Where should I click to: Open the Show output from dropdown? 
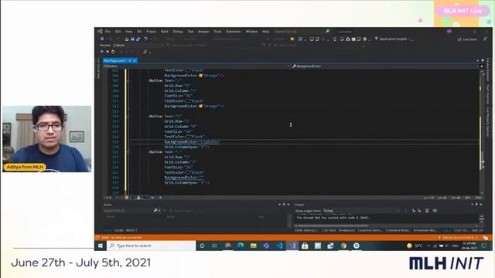pos(362,211)
